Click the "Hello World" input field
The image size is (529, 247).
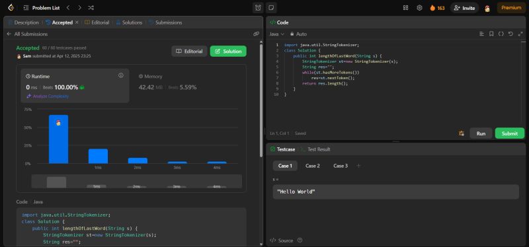click(x=395, y=192)
